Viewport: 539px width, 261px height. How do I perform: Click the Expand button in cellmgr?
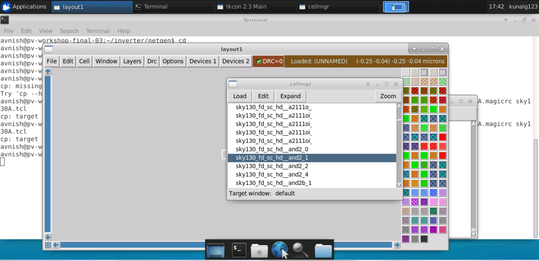pyautogui.click(x=290, y=96)
